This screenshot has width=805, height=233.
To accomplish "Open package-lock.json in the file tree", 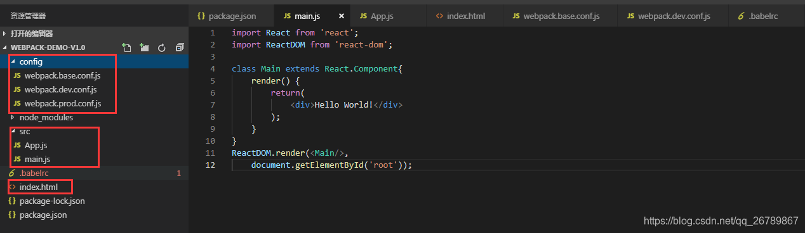I will coord(94,201).
